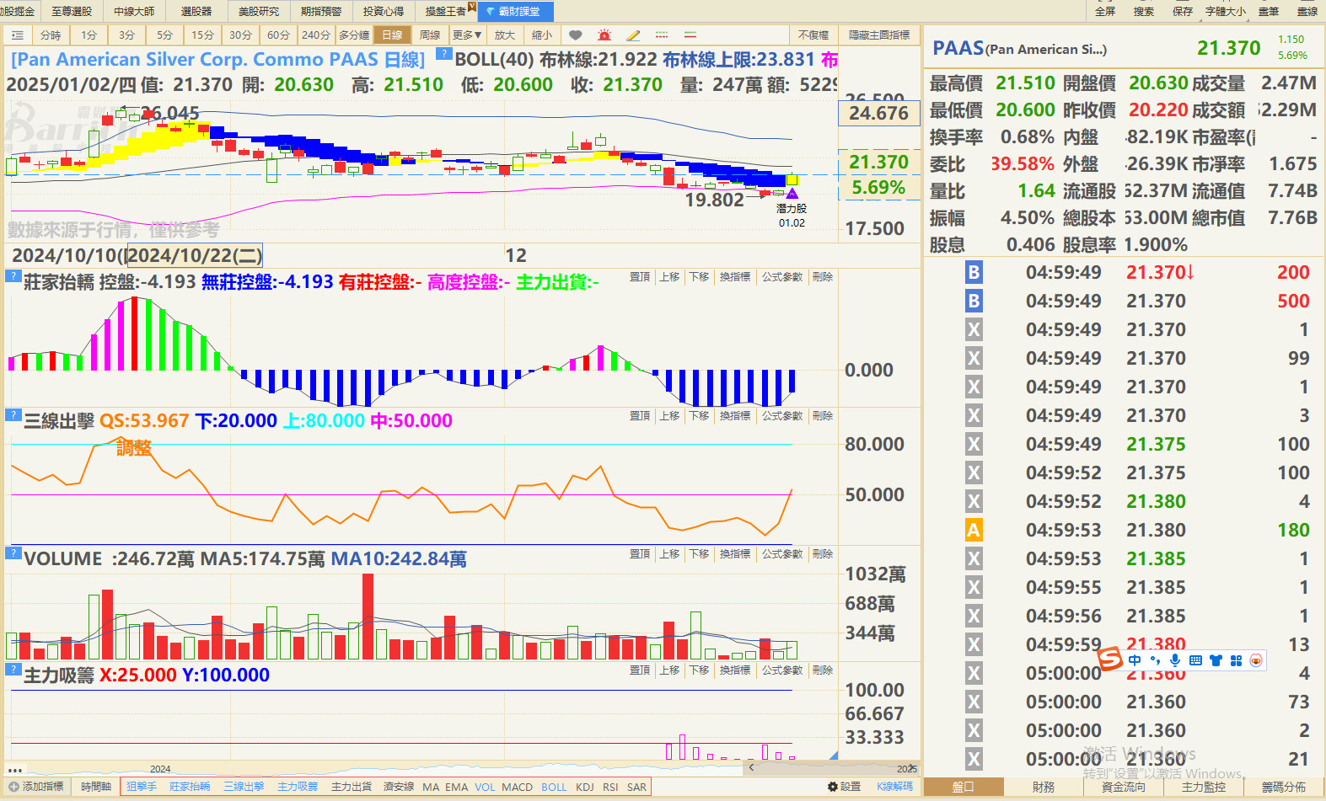The height and width of the screenshot is (801, 1326).
Task: Toggle the Sogou 中 language mode
Action: coord(1135,660)
